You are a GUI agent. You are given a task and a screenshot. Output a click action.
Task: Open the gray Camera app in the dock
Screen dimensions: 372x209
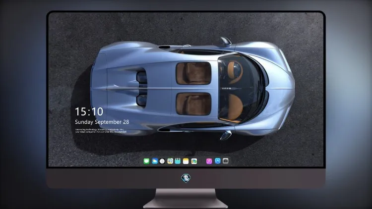click(x=226, y=161)
